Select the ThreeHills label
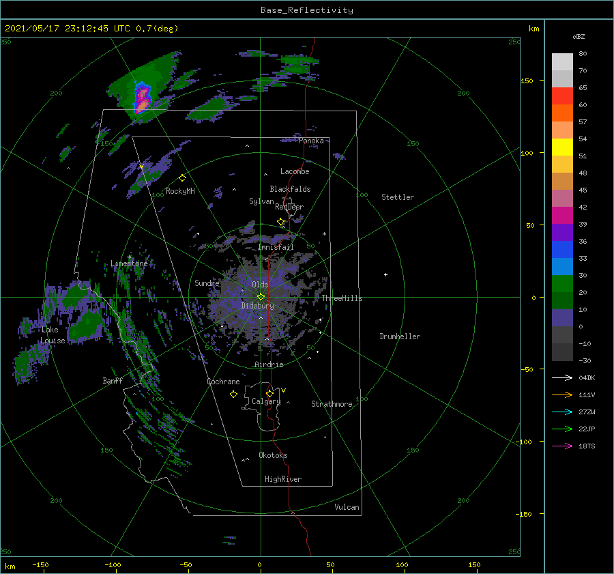Viewport: 614px width, 574px height. coord(342,298)
